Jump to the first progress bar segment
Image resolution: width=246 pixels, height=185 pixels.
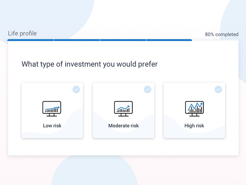click(30, 40)
